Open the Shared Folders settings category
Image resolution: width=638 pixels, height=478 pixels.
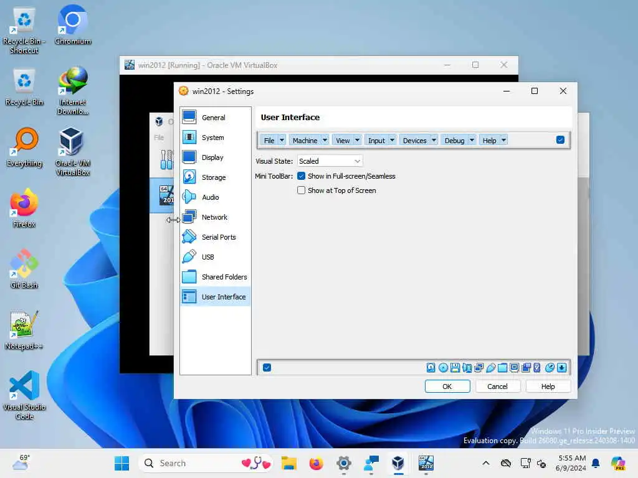pos(215,277)
